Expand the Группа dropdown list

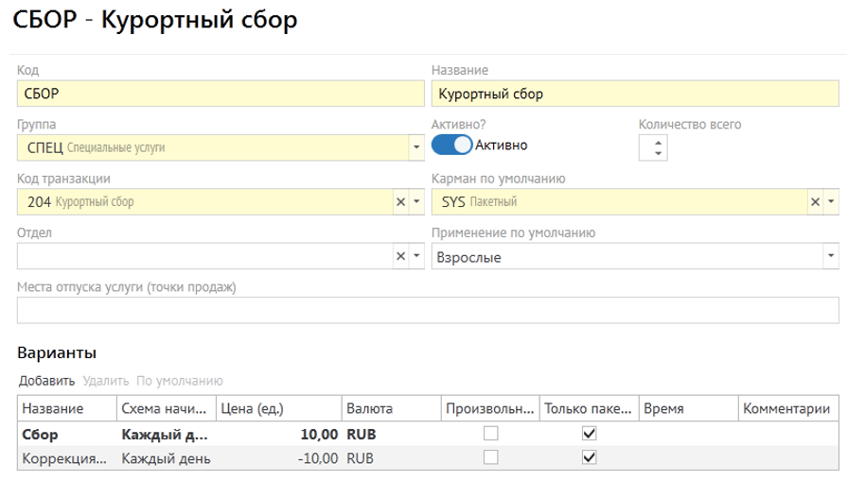415,147
